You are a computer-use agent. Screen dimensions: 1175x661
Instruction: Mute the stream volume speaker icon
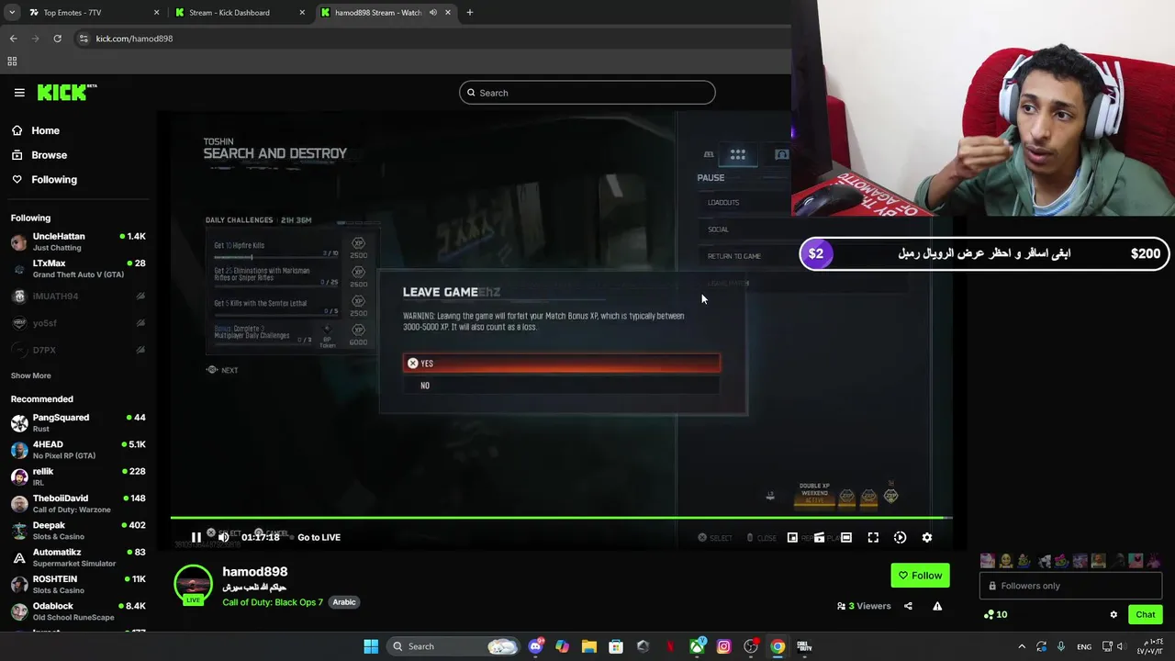[x=223, y=537]
